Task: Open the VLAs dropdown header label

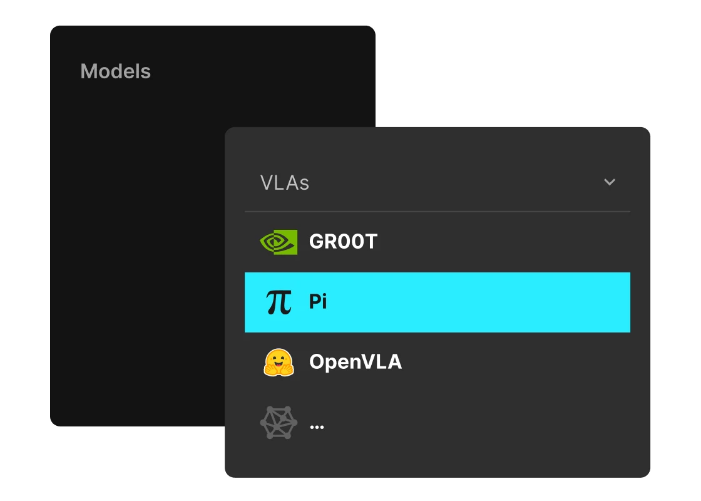Action: click(x=285, y=183)
